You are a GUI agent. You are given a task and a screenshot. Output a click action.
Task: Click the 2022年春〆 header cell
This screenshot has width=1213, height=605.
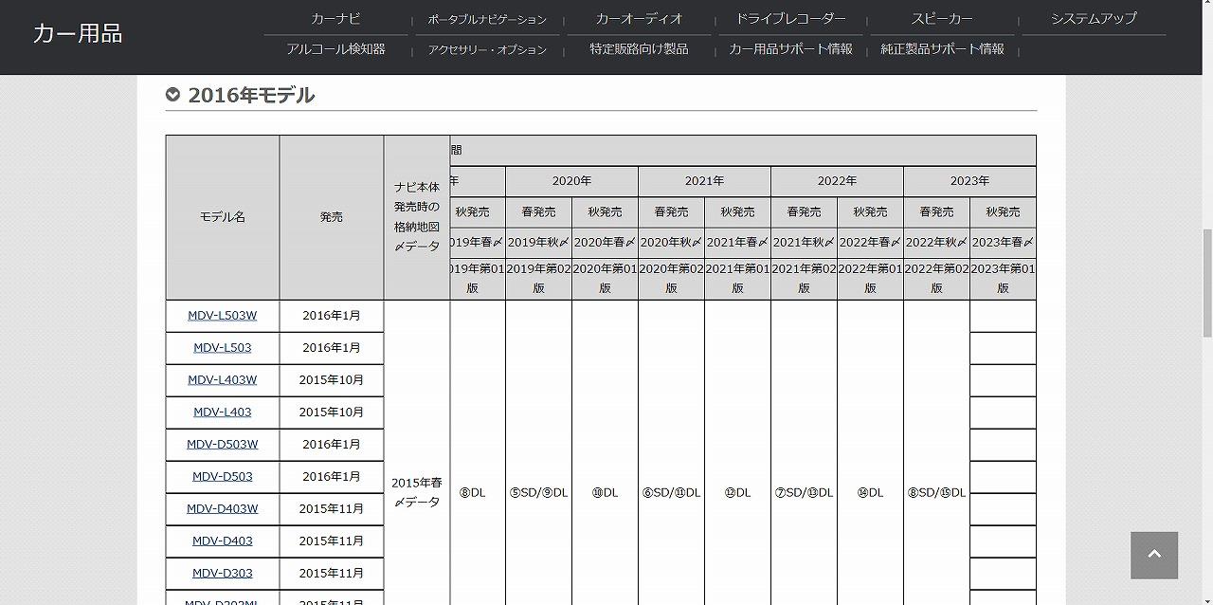pyautogui.click(x=870, y=243)
